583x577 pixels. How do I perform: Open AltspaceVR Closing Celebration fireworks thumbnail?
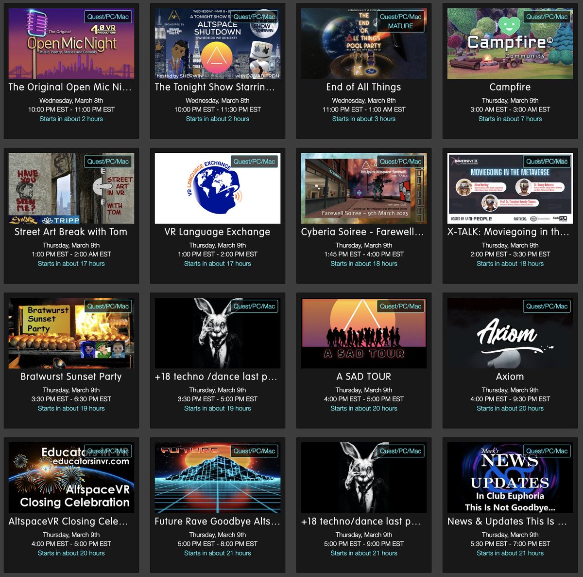(x=71, y=478)
